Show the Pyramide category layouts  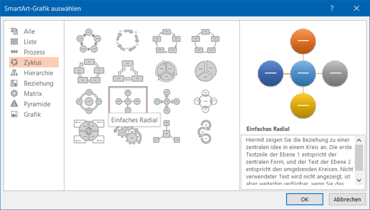click(37, 104)
